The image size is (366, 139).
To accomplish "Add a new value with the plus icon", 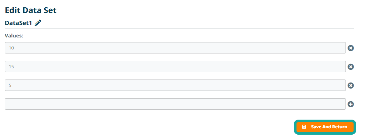I will 351,104.
